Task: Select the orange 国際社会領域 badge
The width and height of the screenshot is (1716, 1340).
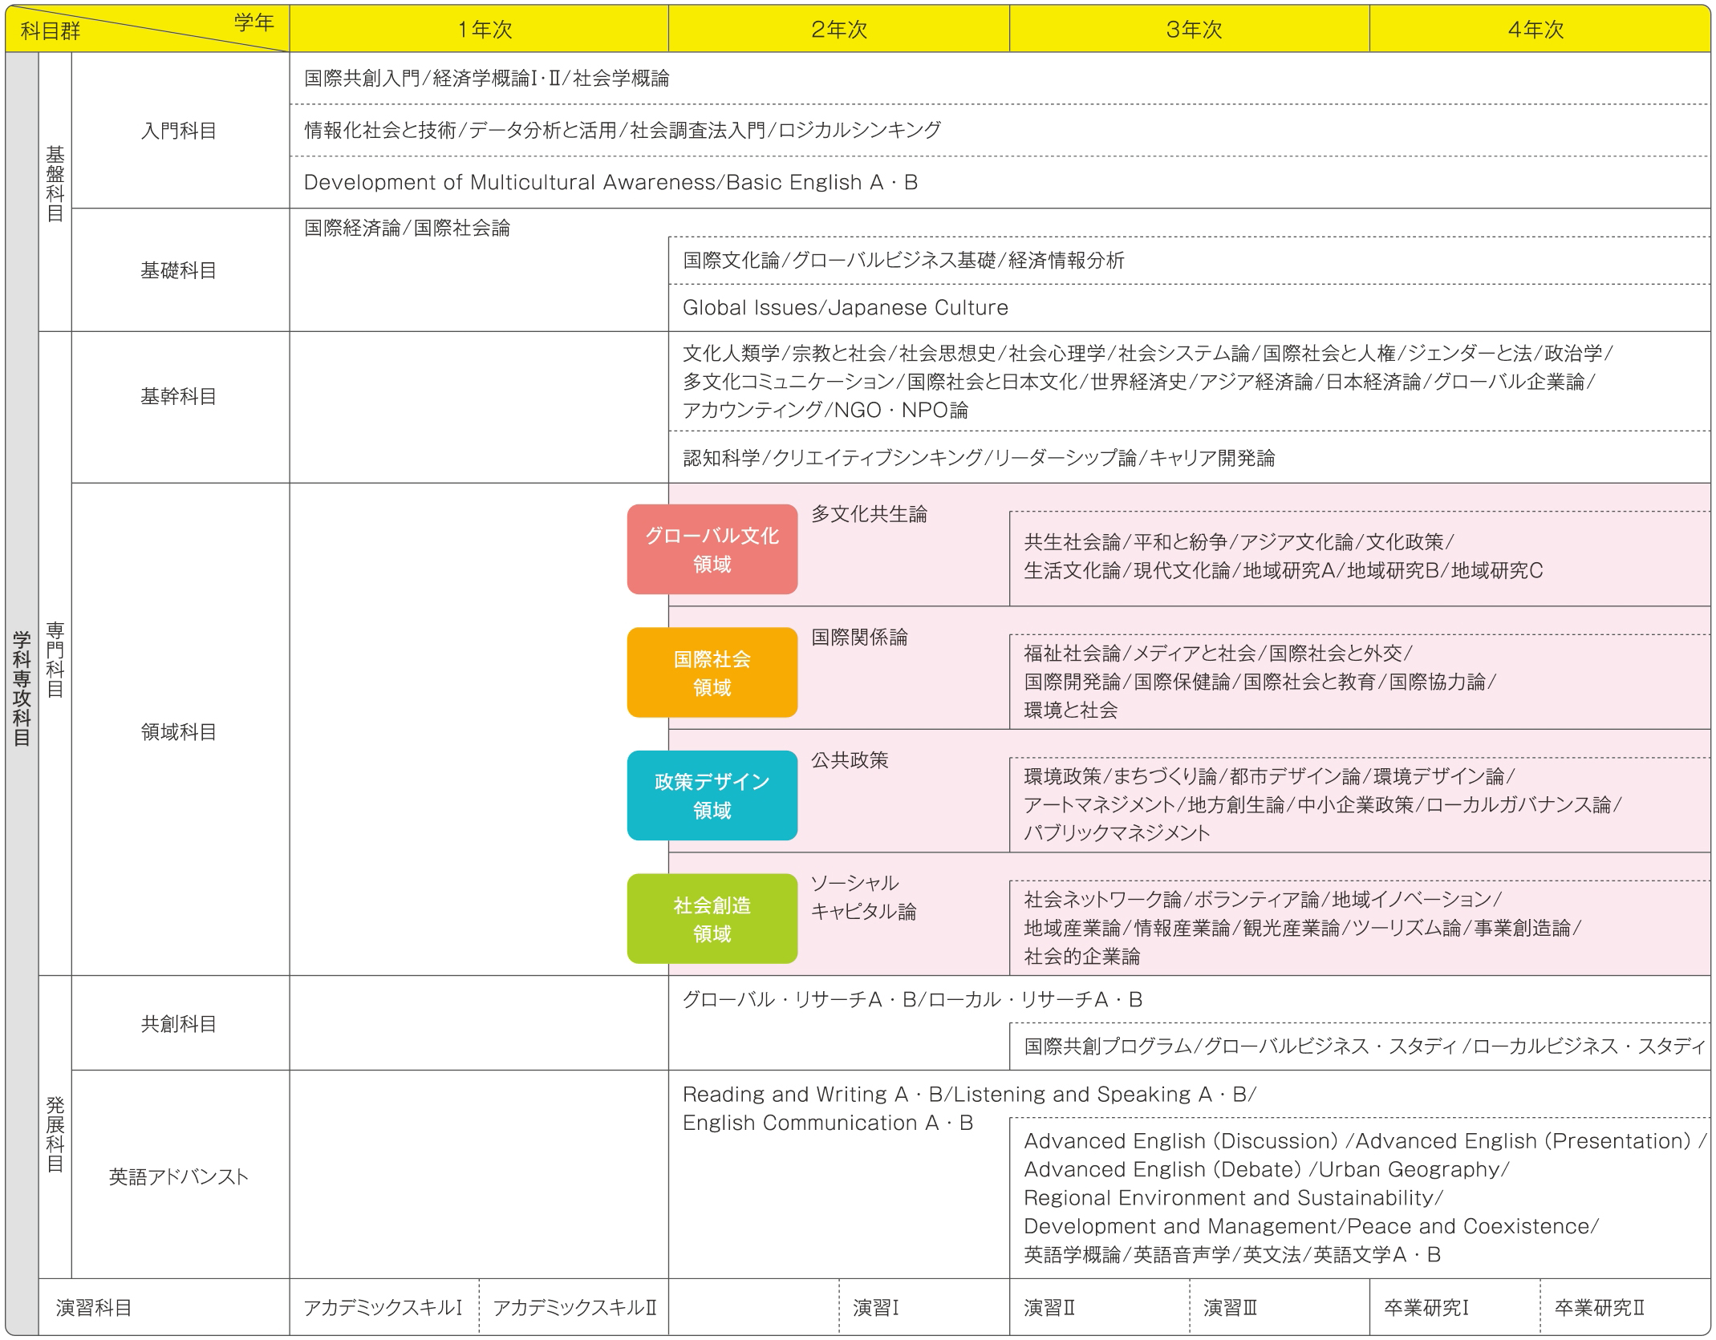Action: (x=712, y=673)
